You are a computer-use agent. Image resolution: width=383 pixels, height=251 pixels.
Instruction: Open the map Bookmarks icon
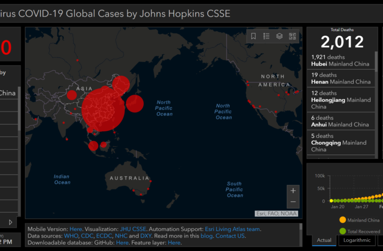click(x=253, y=36)
